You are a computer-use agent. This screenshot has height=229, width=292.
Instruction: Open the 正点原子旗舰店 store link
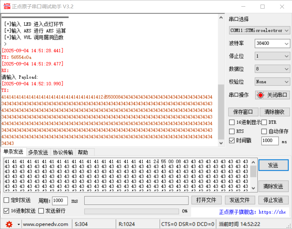252,212
